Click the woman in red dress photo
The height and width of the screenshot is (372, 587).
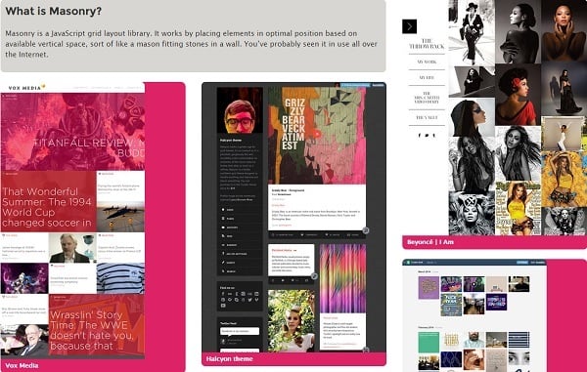click(518, 95)
